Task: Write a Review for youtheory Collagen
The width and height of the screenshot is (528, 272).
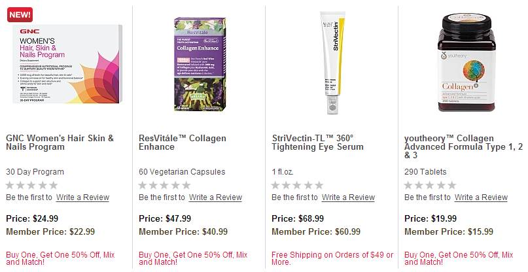Action: pos(481,197)
